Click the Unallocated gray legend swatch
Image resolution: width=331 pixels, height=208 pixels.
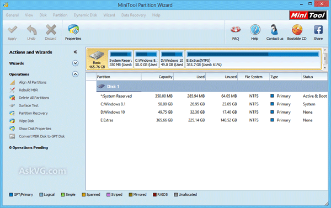pos(176,195)
